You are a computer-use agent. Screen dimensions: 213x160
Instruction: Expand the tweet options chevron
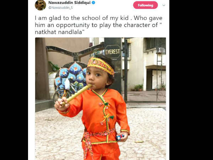pyautogui.click(x=164, y=5)
